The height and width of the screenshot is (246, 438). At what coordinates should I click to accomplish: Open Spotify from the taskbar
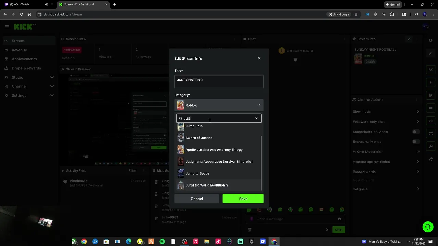162,242
